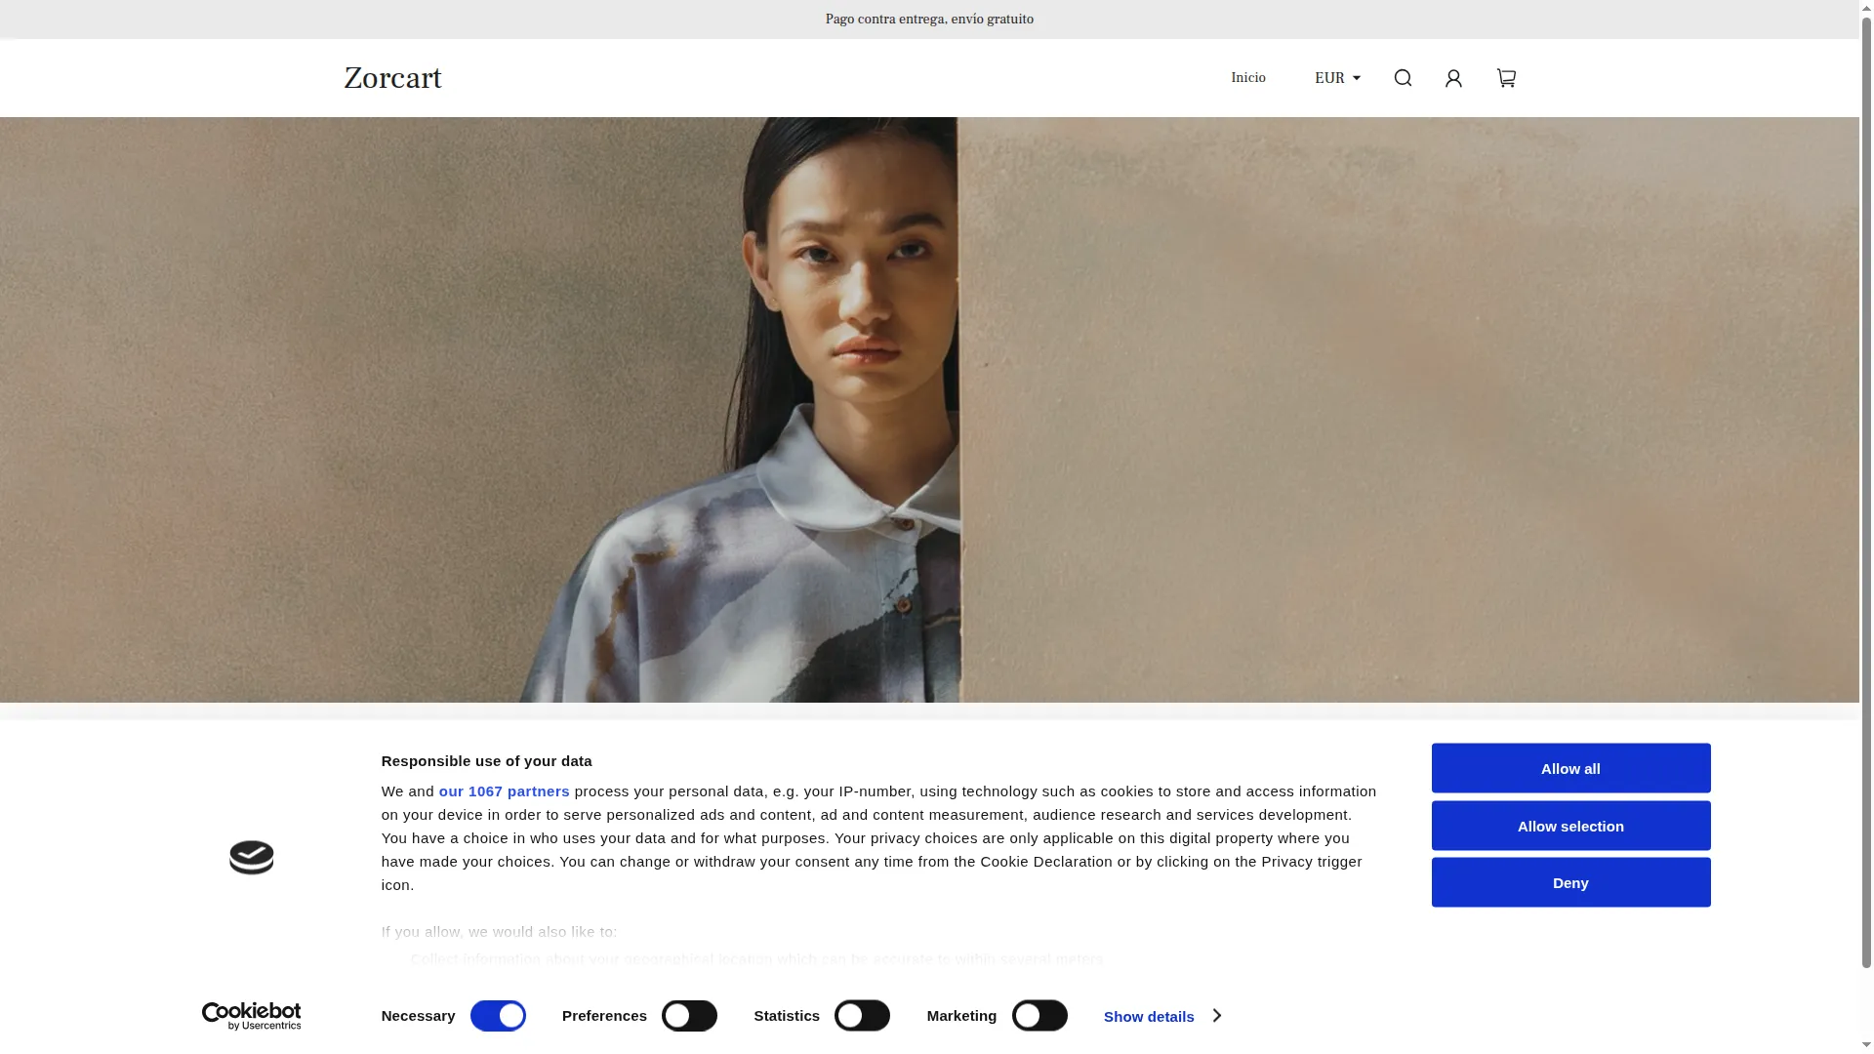Click the scrollbar down arrow

click(x=1866, y=1045)
